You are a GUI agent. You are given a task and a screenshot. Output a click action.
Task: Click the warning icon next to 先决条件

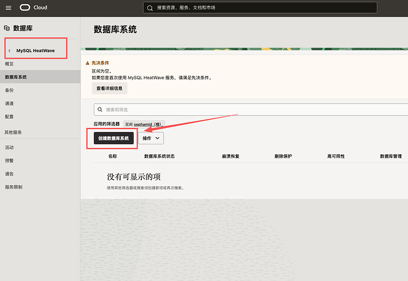(x=88, y=63)
